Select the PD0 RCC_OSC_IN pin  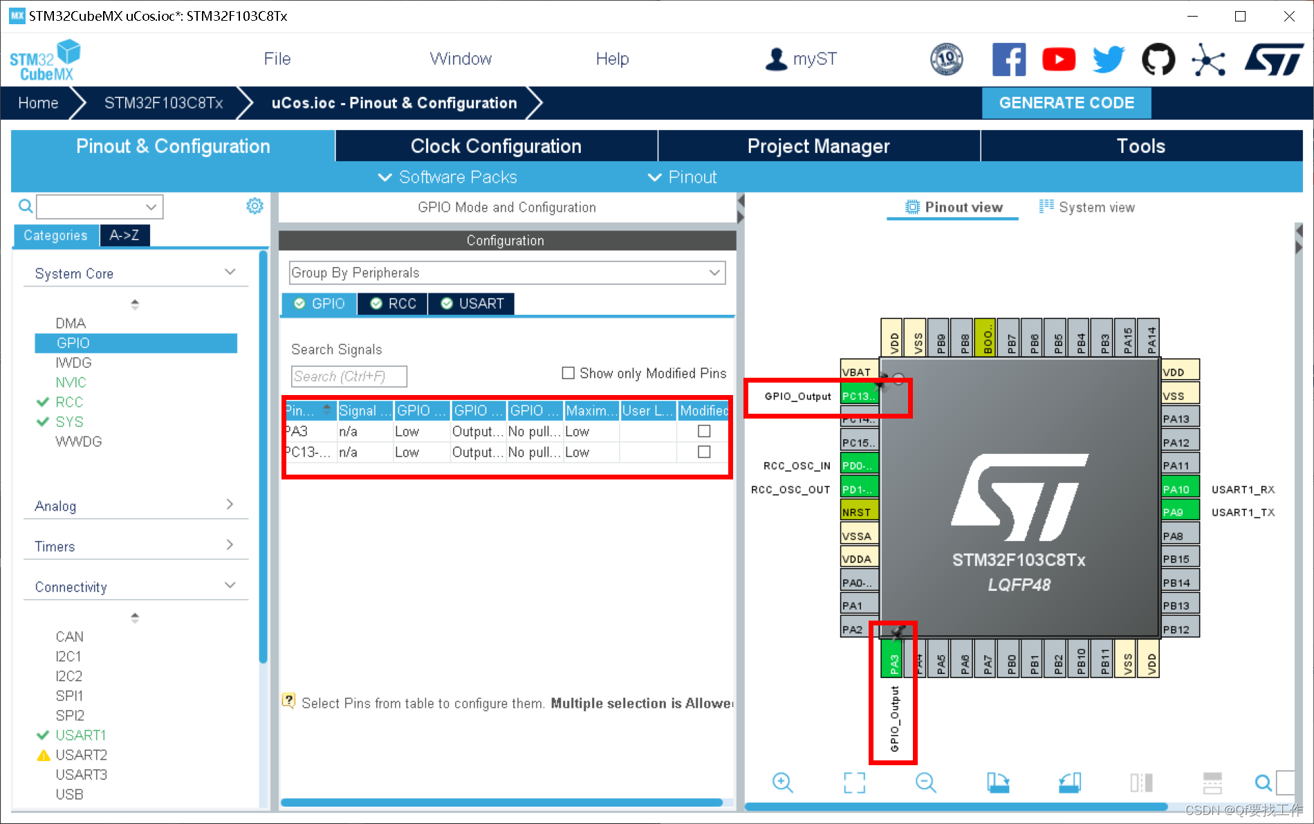tap(859, 466)
